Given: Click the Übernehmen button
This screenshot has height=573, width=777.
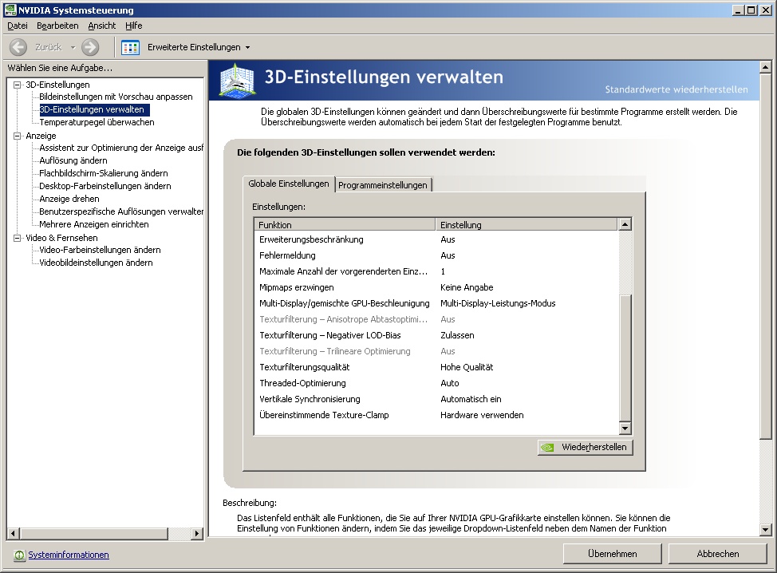Looking at the screenshot, I should [x=613, y=554].
